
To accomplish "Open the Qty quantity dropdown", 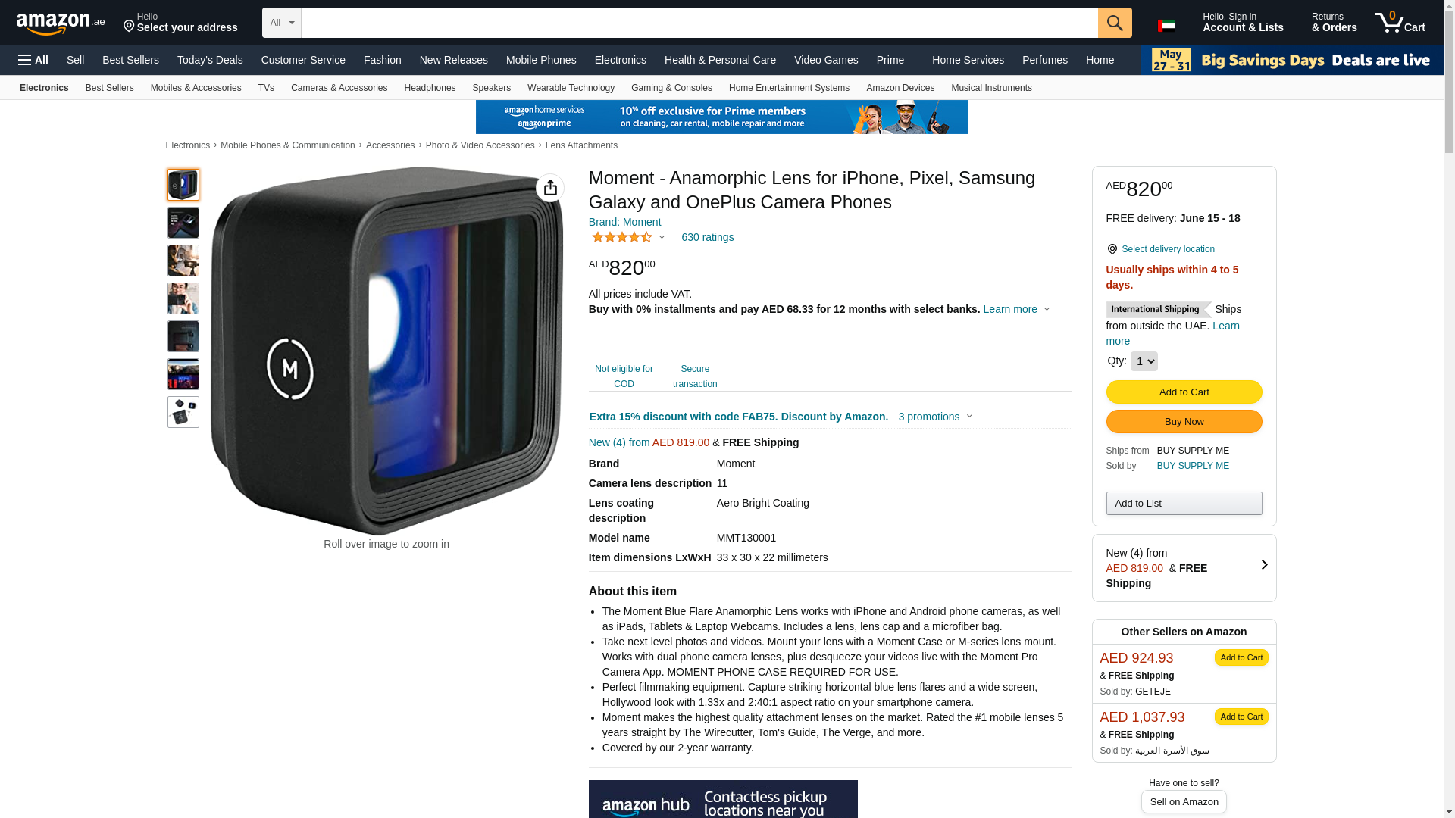I will point(1144,361).
